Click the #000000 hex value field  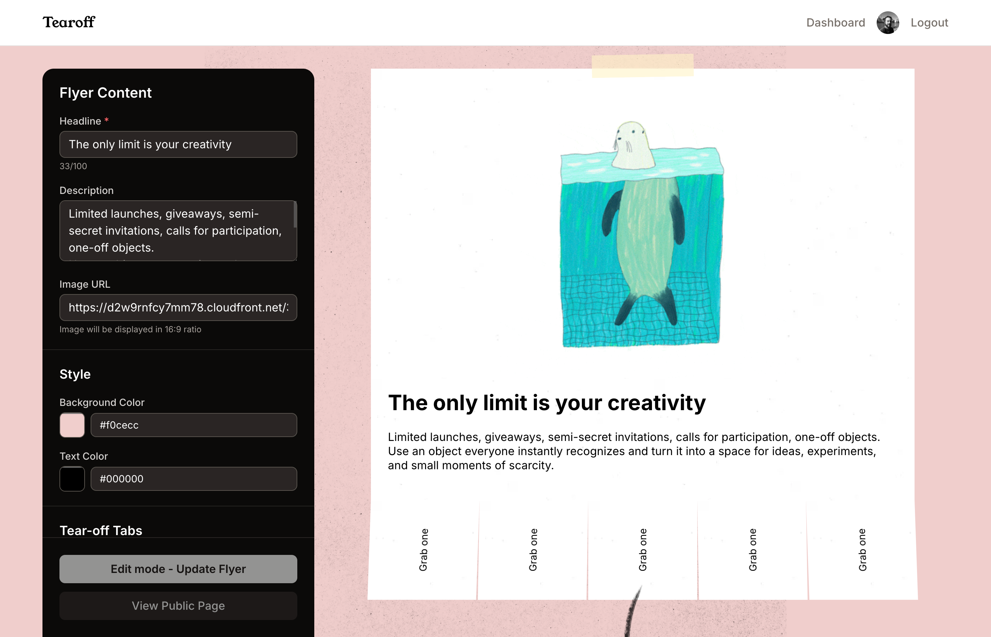(193, 478)
